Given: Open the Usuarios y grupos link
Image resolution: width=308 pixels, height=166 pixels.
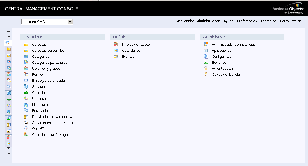Looking at the screenshot, I should [x=46, y=69].
